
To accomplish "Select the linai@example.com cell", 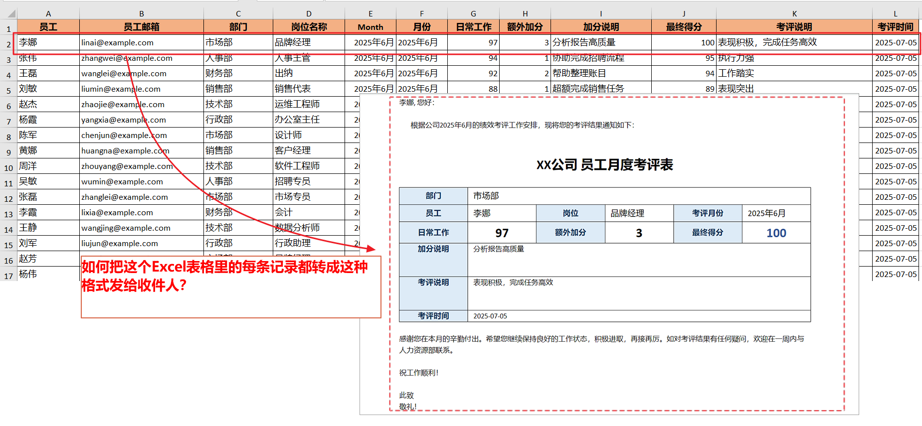I will click(x=141, y=43).
